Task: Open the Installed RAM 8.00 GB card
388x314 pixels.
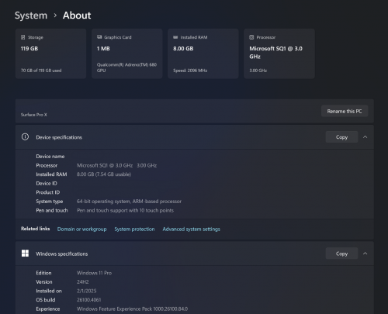Action: (x=203, y=53)
